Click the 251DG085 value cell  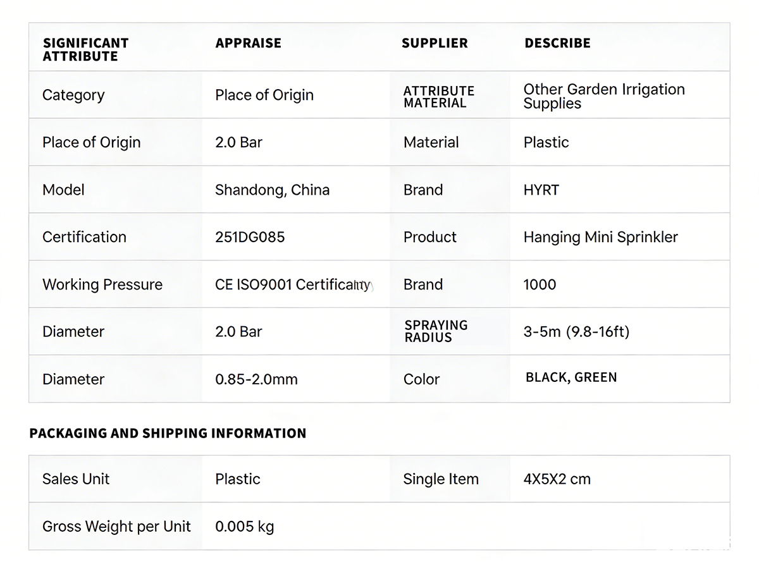point(250,237)
